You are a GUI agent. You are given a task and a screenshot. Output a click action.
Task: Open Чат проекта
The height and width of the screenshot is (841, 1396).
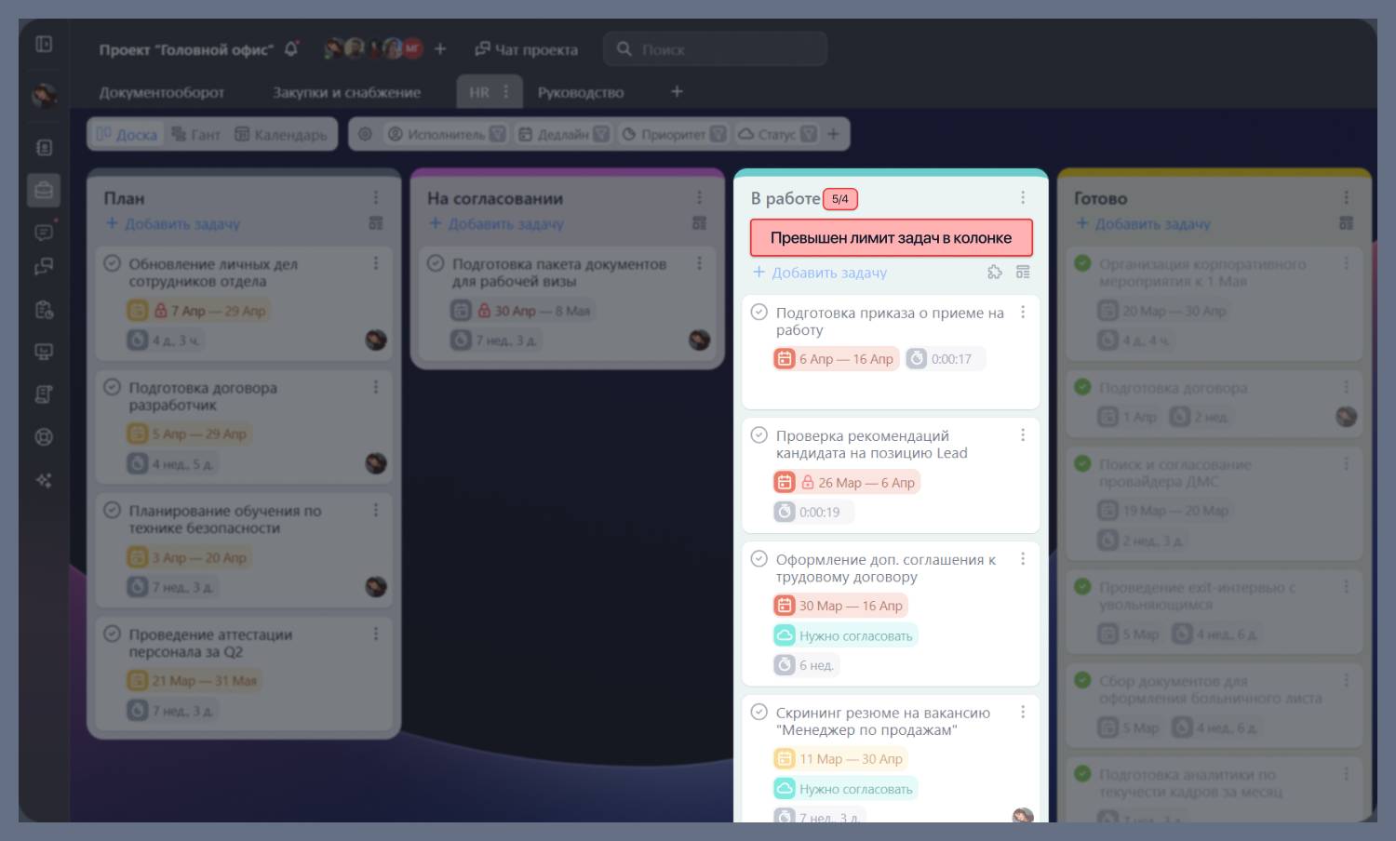point(526,49)
